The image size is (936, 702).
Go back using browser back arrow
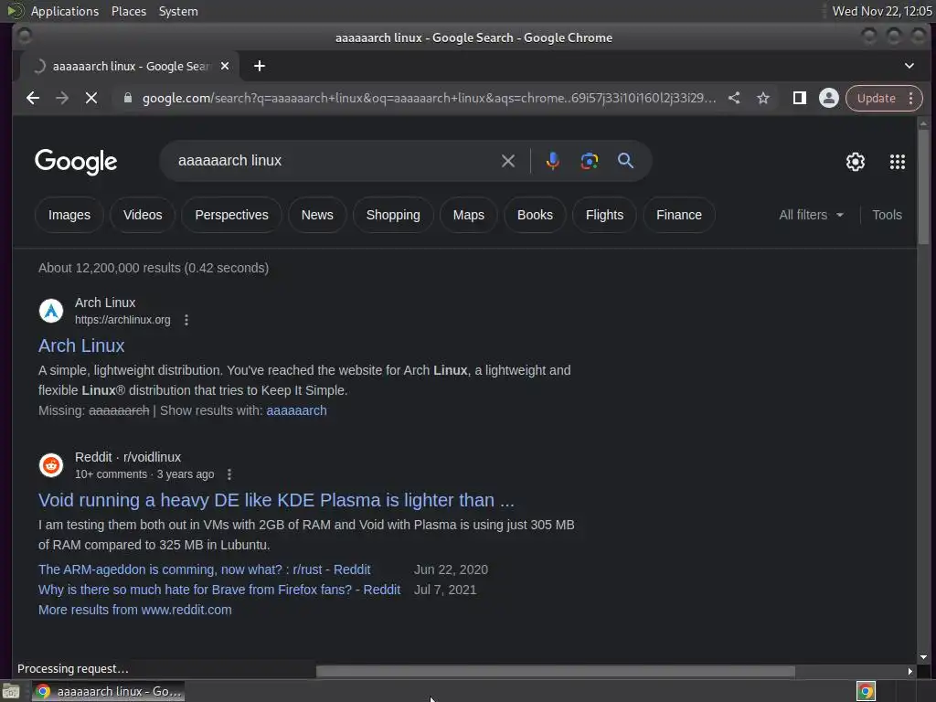33,98
